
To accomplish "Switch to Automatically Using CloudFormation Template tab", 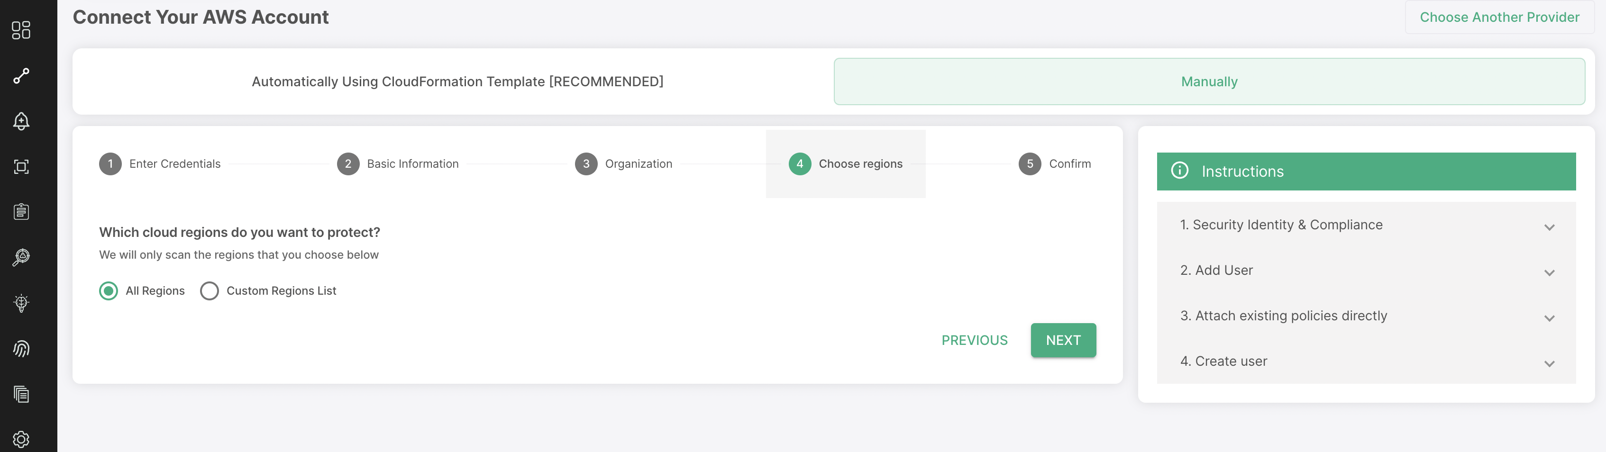I will point(457,81).
